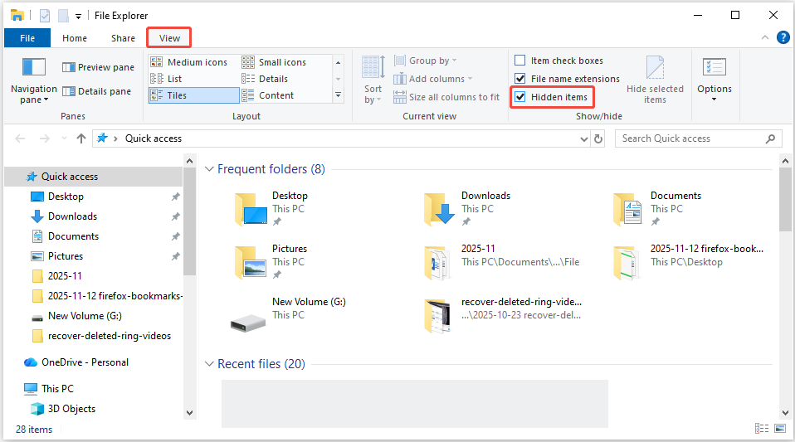Unpin Pictures from Quick access sidebar

[175, 256]
